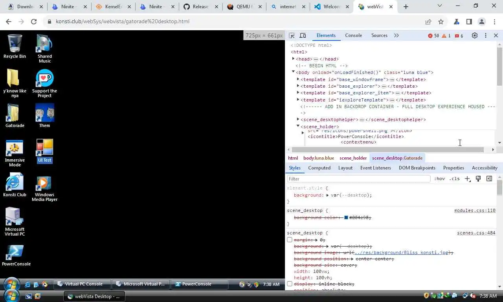Bookmark this page with star icon
This screenshot has width=503, height=302.
coord(441,22)
